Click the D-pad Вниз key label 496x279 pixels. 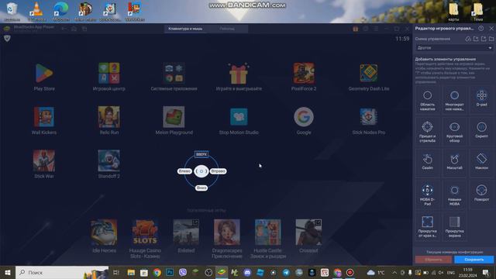click(201, 188)
